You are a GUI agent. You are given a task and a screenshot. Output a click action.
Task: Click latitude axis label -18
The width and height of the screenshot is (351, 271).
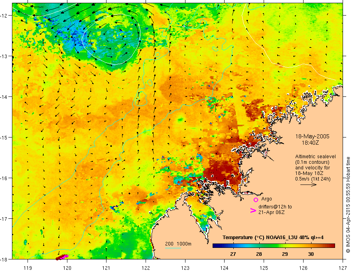pyautogui.click(x=4, y=259)
